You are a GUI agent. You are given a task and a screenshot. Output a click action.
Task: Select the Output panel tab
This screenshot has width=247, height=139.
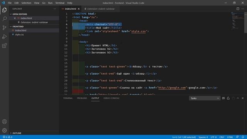point(95,98)
